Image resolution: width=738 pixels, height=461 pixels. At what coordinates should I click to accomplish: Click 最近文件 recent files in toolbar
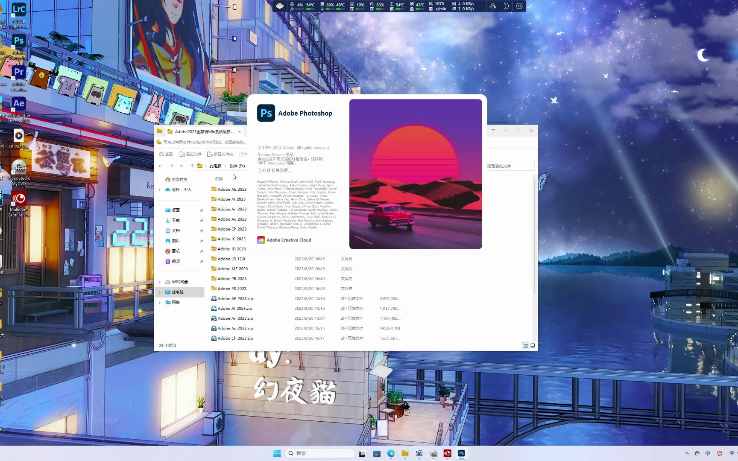[190, 154]
